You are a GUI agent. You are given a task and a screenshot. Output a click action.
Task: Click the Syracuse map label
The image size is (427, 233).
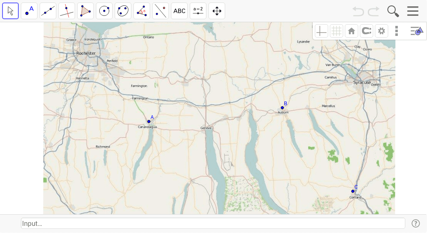point(362,82)
